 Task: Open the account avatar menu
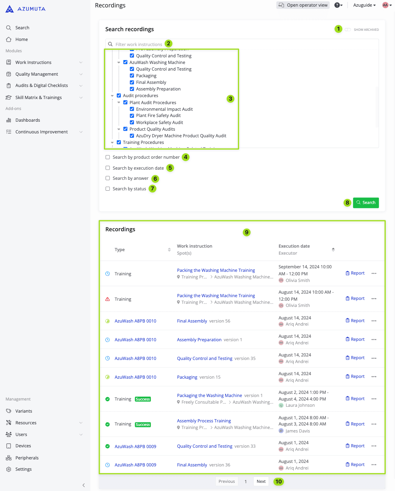coord(386,5)
